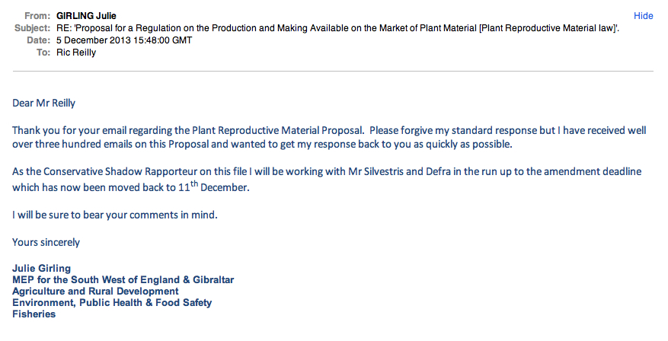Image resolution: width=668 pixels, height=341 pixels.
Task: Click Environment, Public Health & Food Safety line
Action: tap(112, 303)
